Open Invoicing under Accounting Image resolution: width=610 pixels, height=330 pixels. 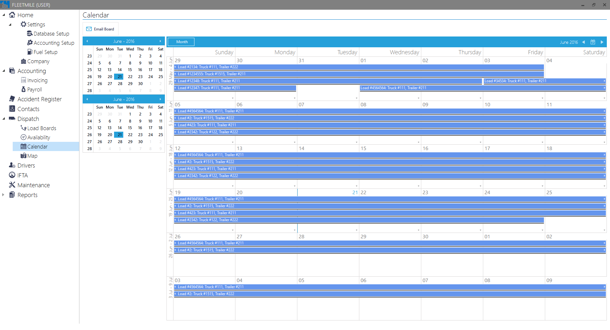point(37,80)
